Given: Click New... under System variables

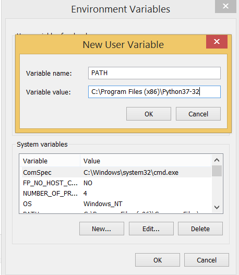Looking at the screenshot, I should 102,229.
